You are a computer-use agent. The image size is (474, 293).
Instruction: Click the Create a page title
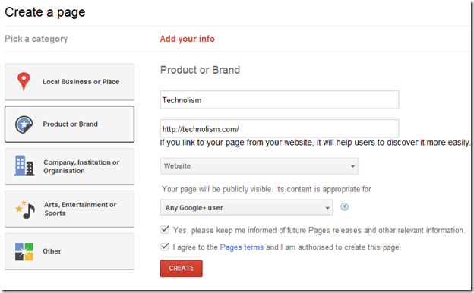coord(45,12)
